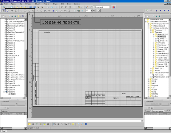Open the Вставка menu
Image resolution: width=171 pixels, height=133 pixels.
[28, 4]
